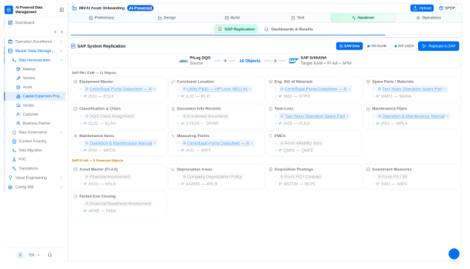Toggle the ISO 14224 chip
The image size is (470, 269).
tap(404, 46)
